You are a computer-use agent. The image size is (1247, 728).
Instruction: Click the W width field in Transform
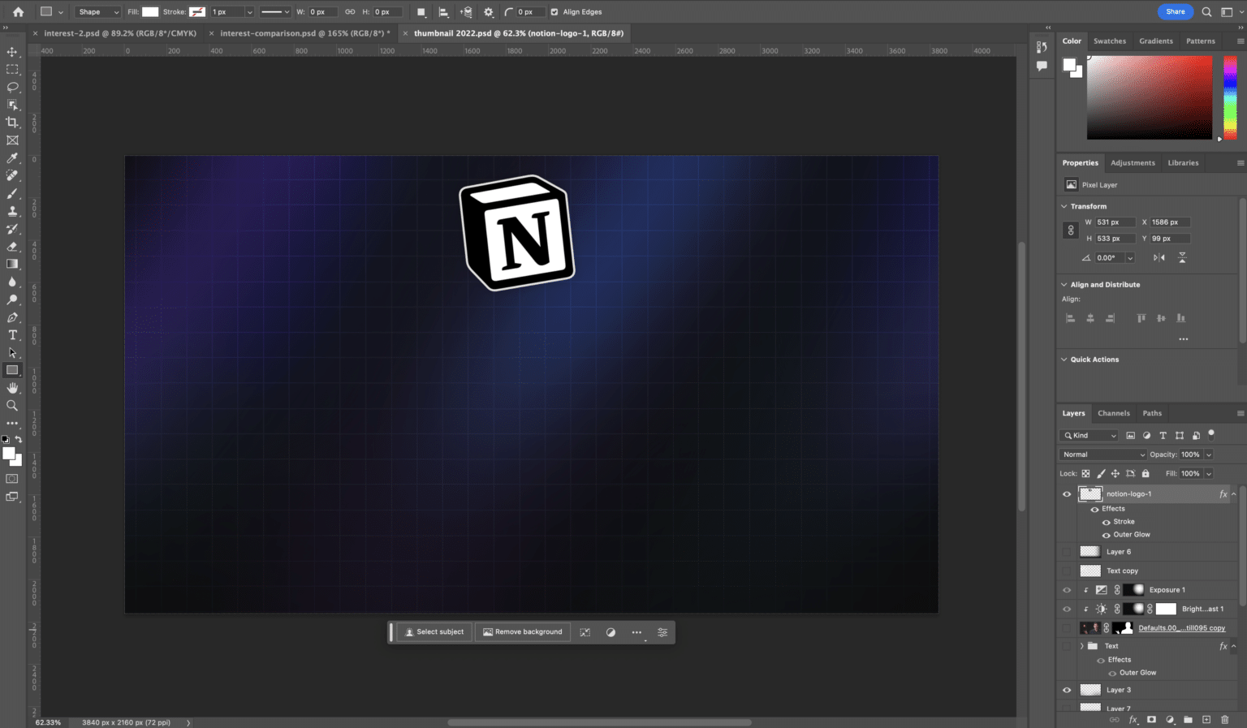[1114, 222]
